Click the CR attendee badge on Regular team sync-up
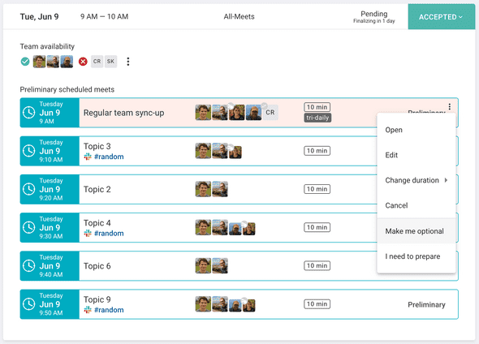This screenshot has height=344, width=479. tap(270, 113)
